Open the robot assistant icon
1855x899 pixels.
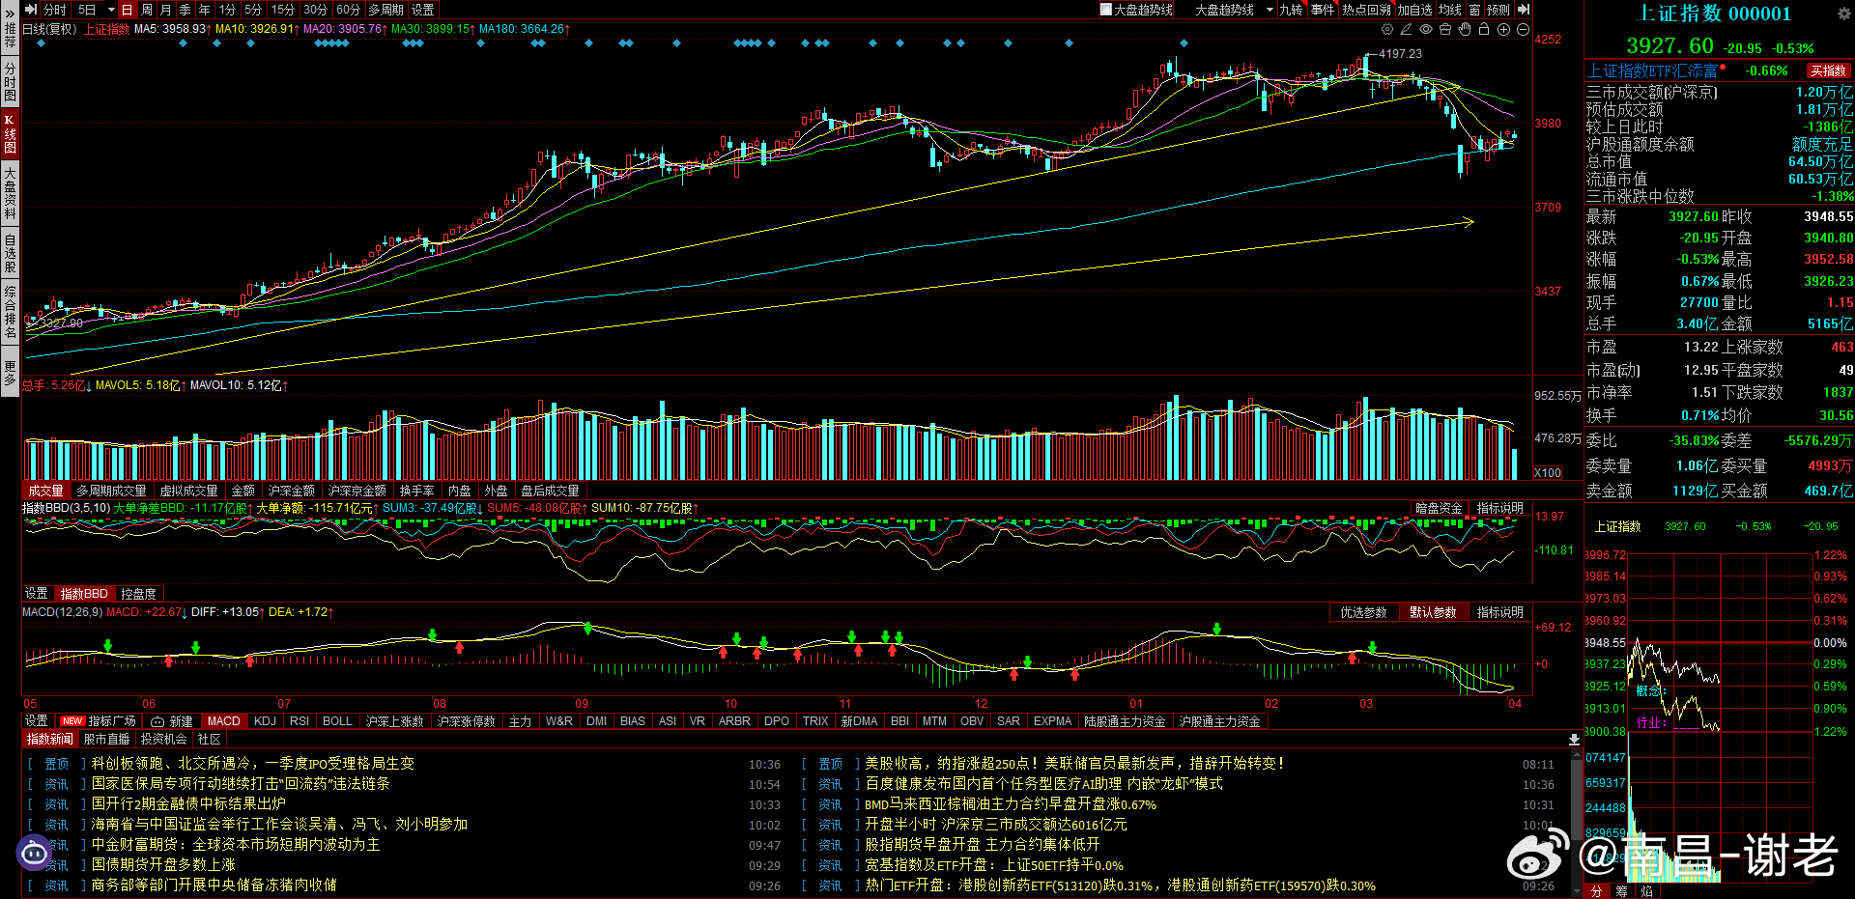pos(34,853)
